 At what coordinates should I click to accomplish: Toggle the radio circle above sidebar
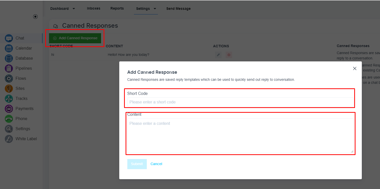point(35,17)
